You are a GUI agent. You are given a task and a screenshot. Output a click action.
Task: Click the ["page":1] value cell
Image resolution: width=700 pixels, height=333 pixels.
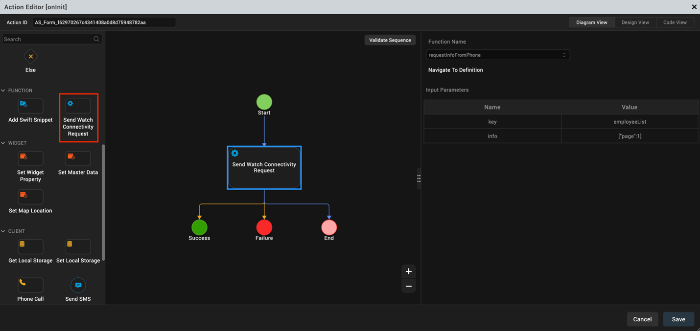pos(630,136)
